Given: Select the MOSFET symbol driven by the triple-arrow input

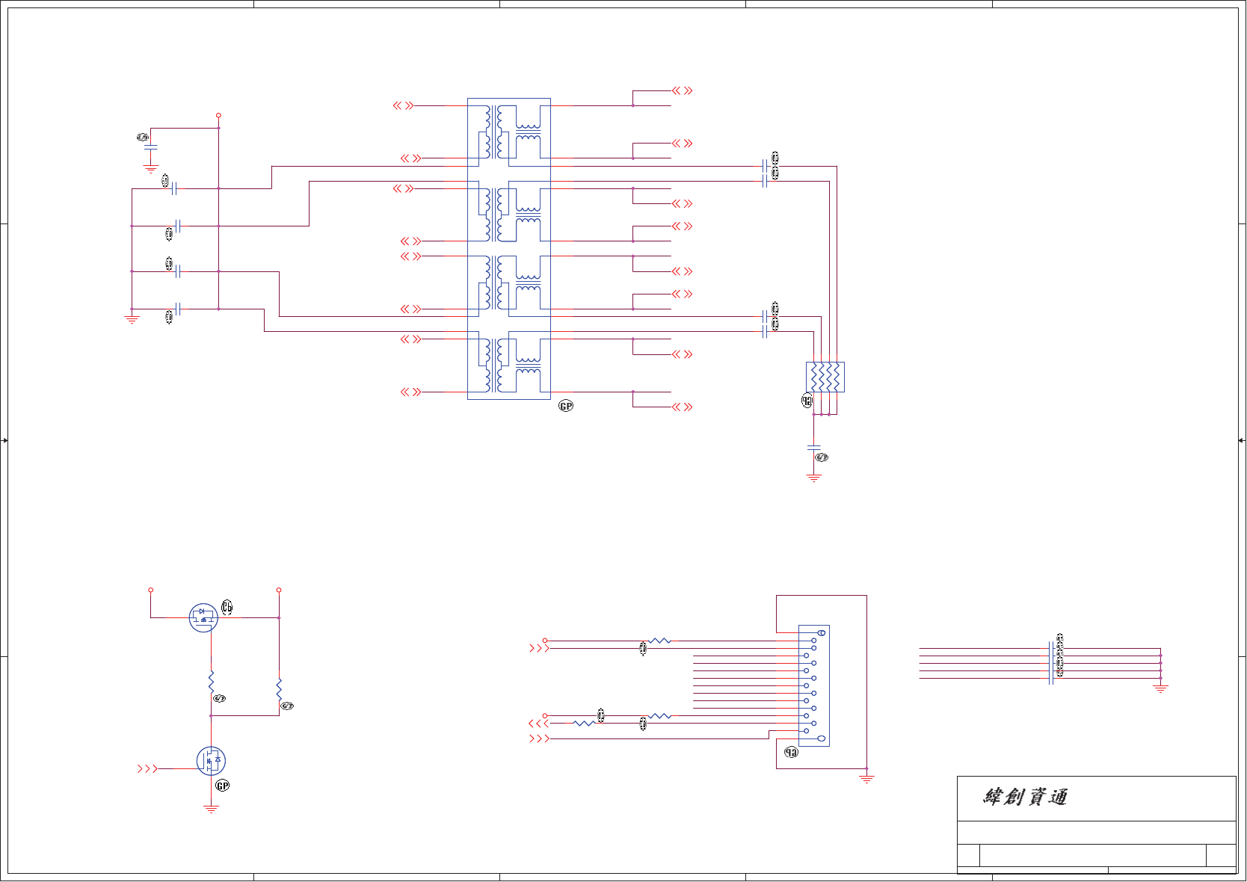Looking at the screenshot, I should click(211, 761).
